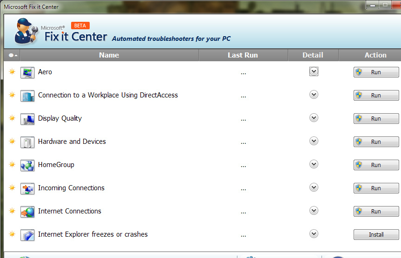Expand details for HomeGroup
401x258 pixels.
(314, 164)
